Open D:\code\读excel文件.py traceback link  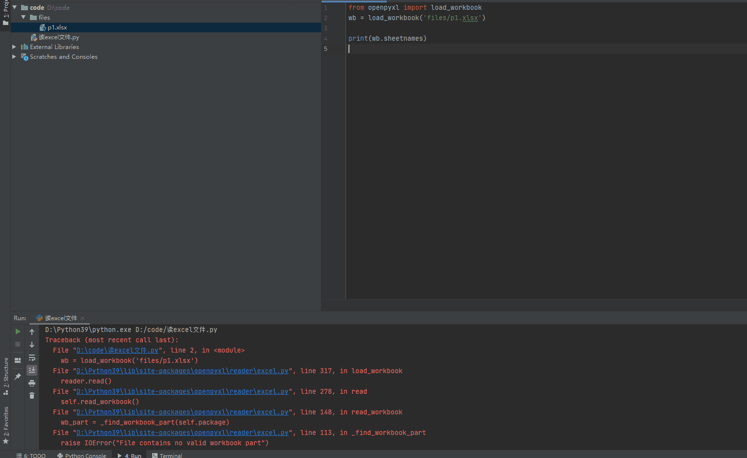117,350
